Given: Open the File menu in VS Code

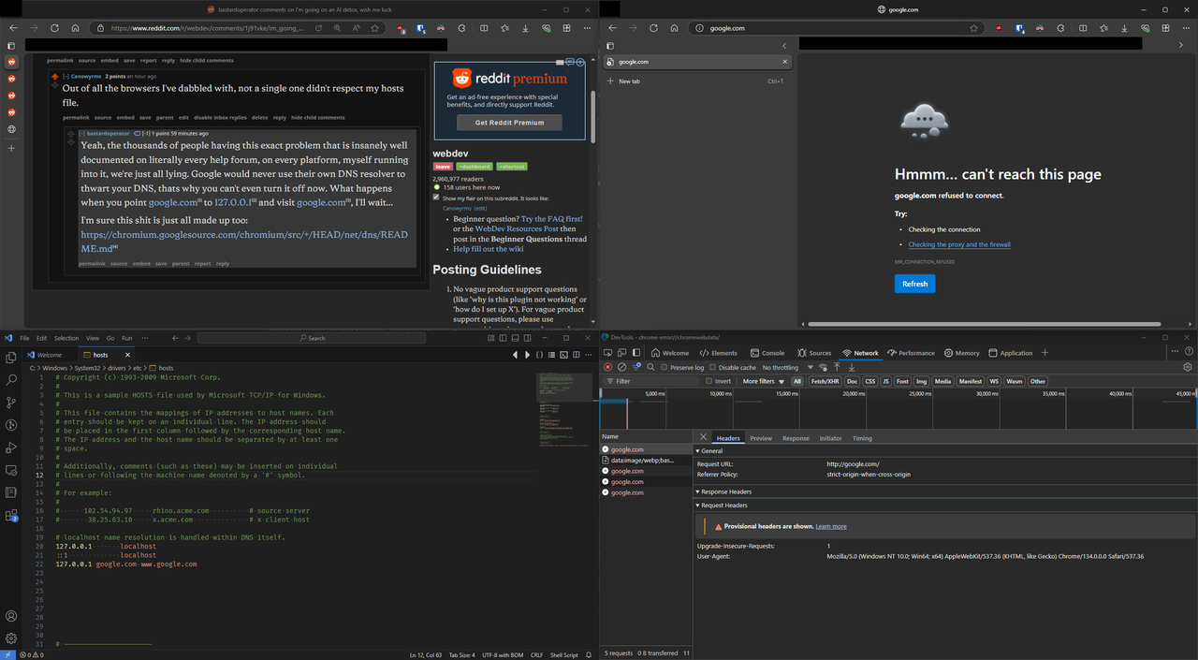Looking at the screenshot, I should (x=25, y=338).
